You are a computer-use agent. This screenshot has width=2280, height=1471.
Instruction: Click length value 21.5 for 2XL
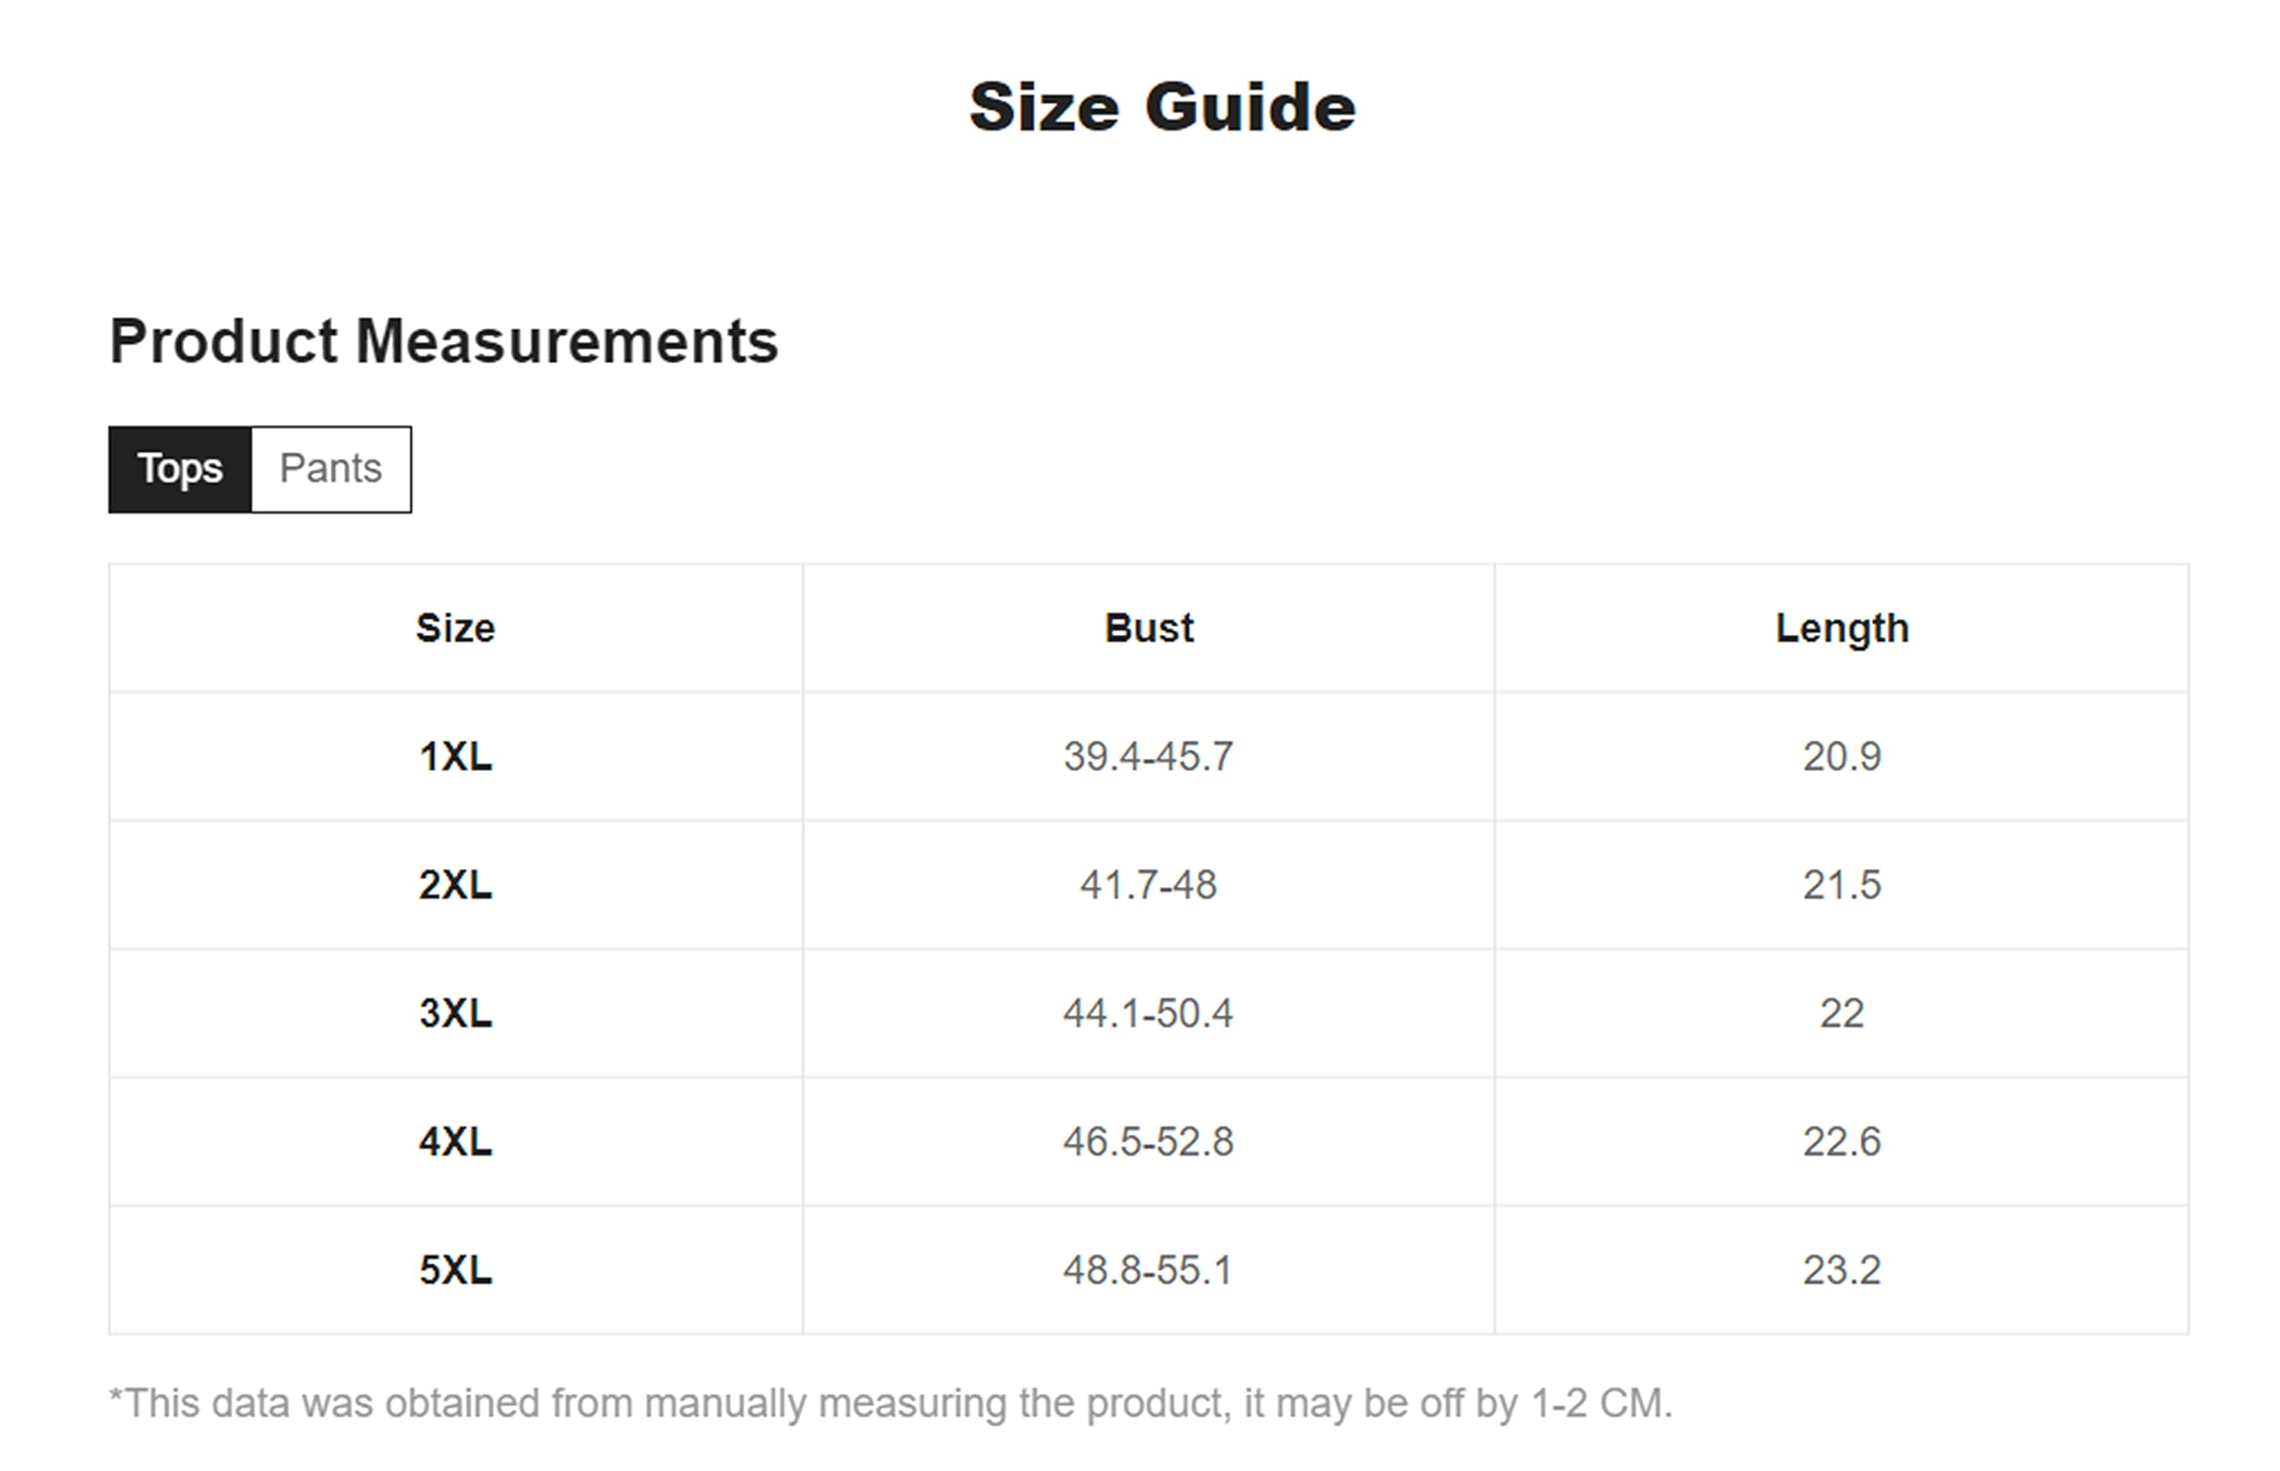[1843, 885]
